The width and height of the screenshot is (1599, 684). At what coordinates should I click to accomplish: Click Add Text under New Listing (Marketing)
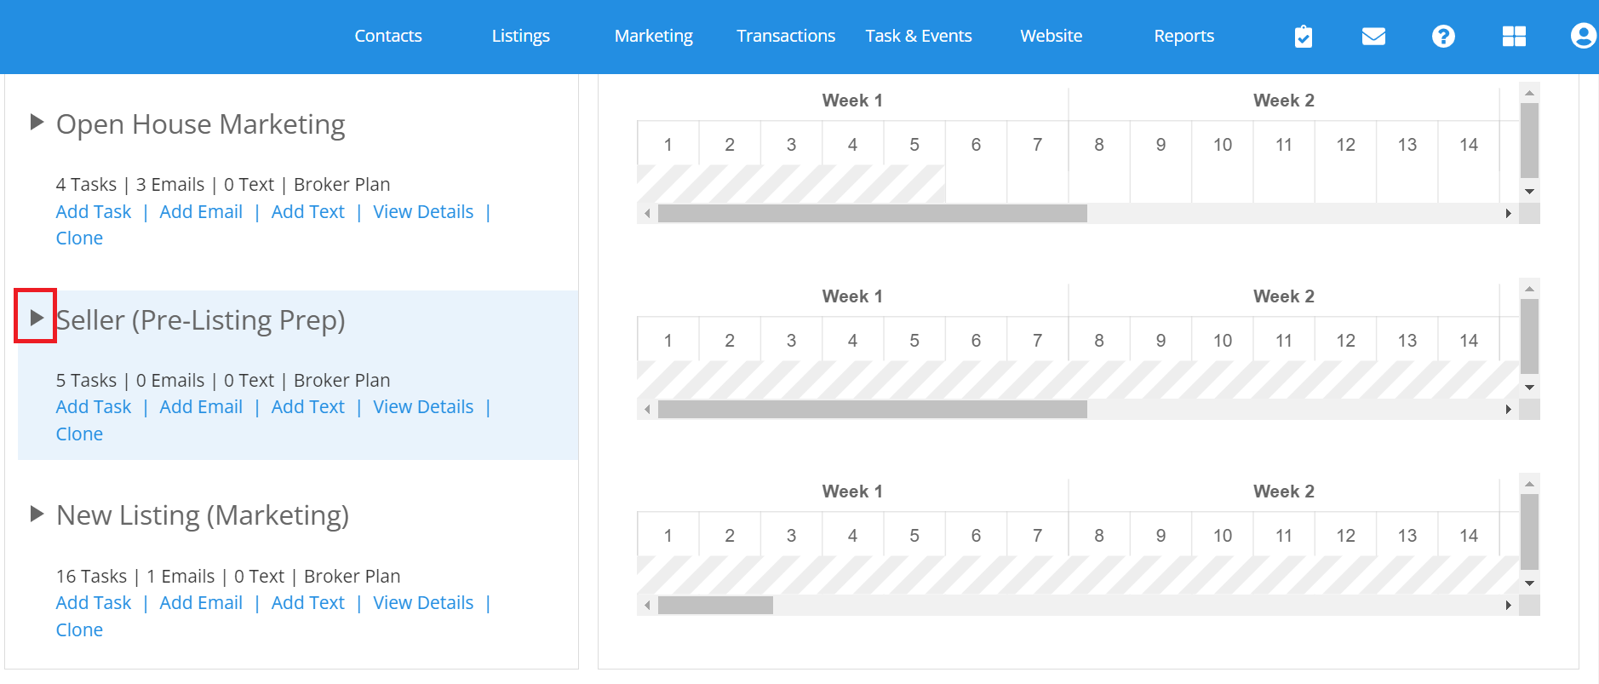308,602
